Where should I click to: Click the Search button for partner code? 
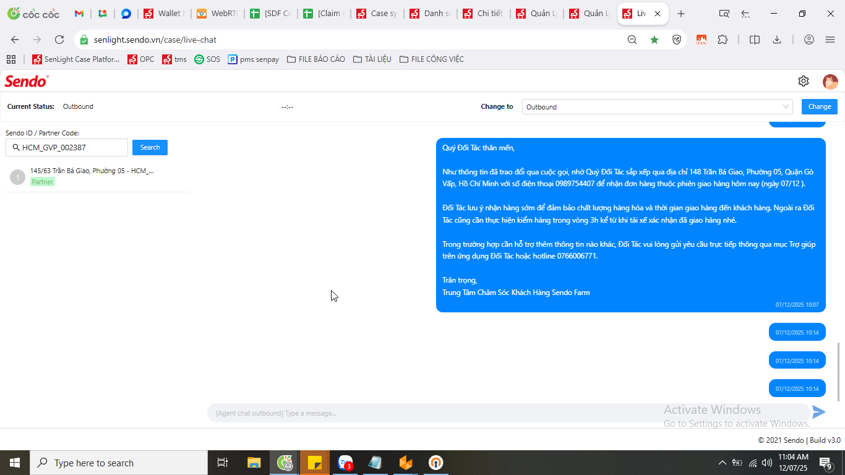[150, 147]
